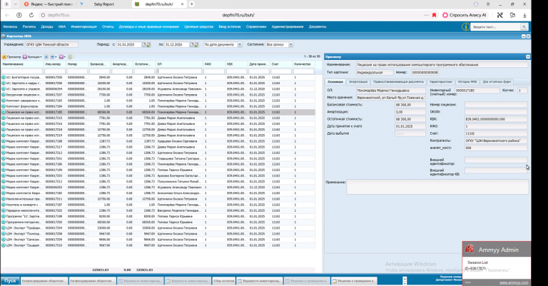The width and height of the screenshot is (548, 286).
Task: Click the green arrow icon next to end date
Action: 196,45
